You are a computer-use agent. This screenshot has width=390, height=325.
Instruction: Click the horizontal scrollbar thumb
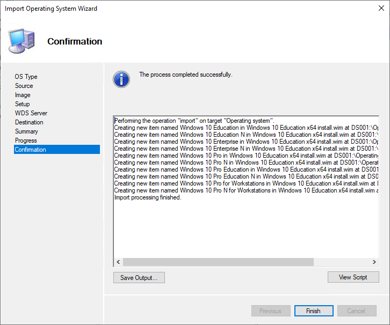pos(218,262)
